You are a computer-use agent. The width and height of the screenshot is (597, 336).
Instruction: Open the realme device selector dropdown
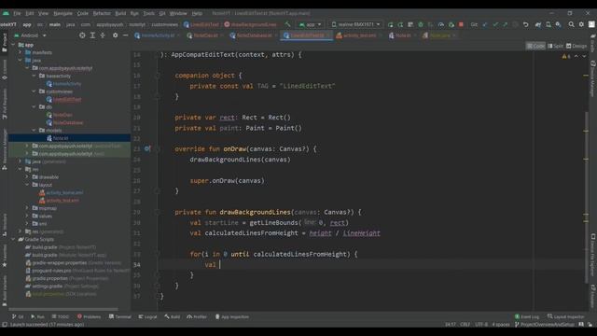[355, 24]
